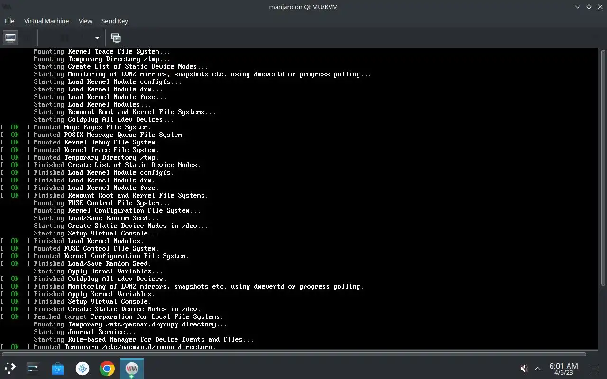Click 'Starting Apply Kernel Variables...' line
Viewport: 607px width, 379px height.
[98, 271]
